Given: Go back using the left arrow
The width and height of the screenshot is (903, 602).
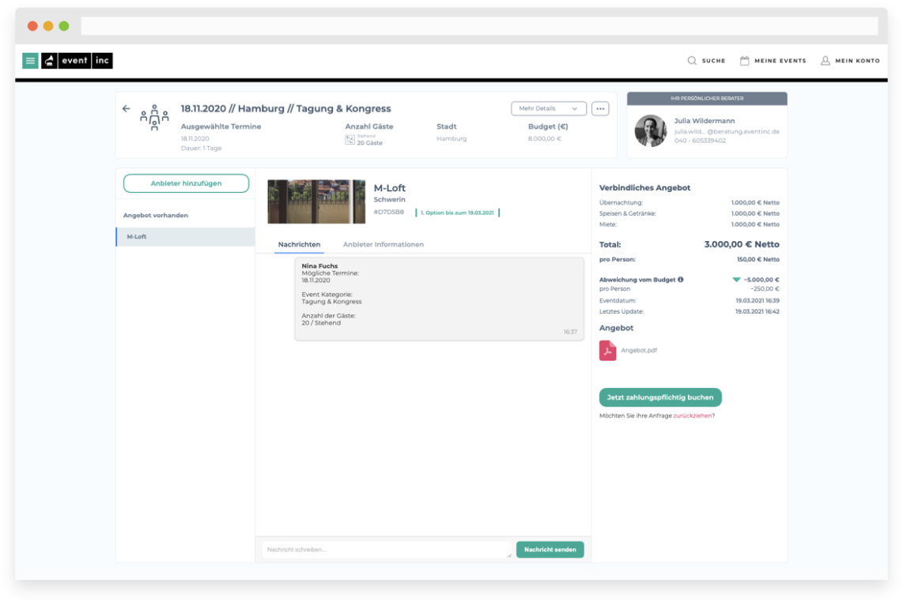Looking at the screenshot, I should click(127, 108).
